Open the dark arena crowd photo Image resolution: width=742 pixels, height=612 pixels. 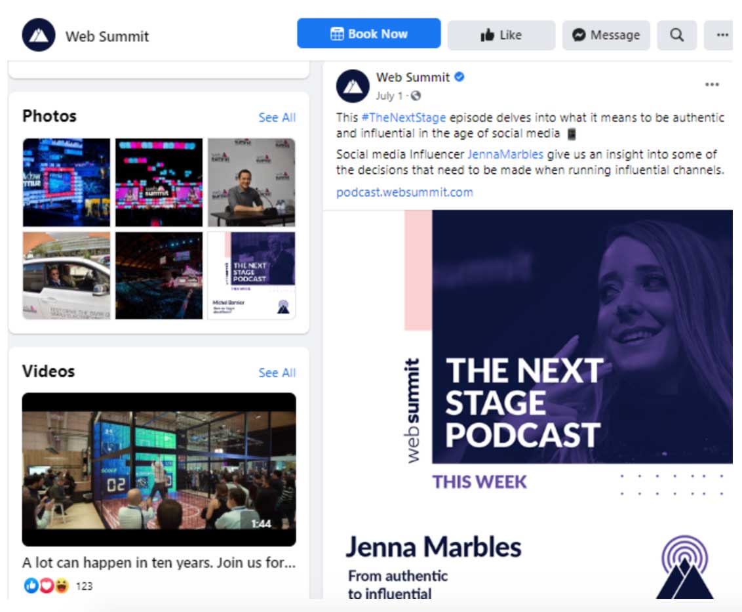point(159,275)
